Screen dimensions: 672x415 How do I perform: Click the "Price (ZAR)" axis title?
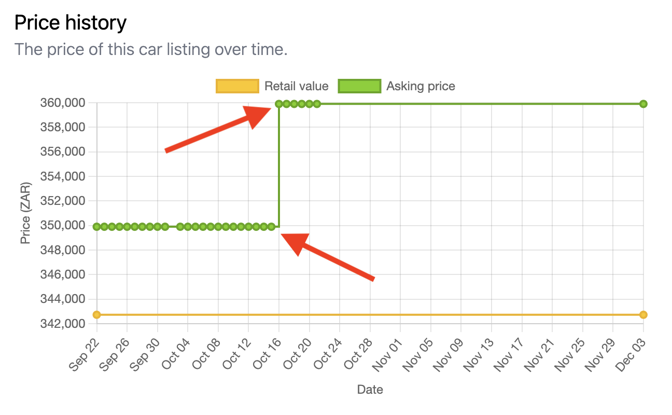25,213
